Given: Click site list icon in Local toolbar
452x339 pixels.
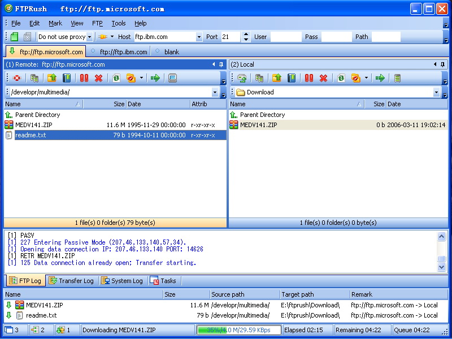Looking at the screenshot, I should 259,78.
